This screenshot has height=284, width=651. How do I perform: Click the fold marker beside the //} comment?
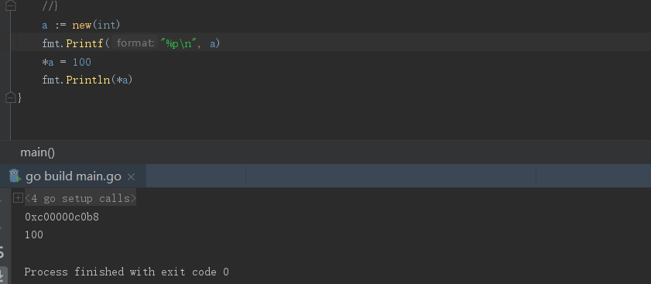pos(11,5)
